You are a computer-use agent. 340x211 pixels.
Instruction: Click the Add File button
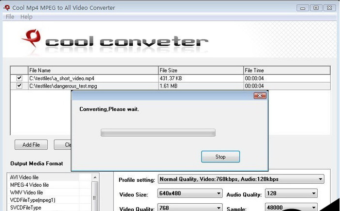coord(31,145)
